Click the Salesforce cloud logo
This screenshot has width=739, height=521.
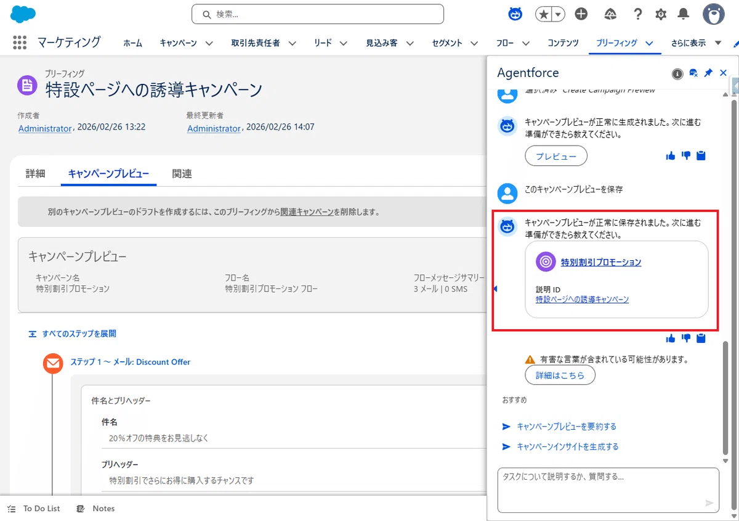[x=23, y=14]
